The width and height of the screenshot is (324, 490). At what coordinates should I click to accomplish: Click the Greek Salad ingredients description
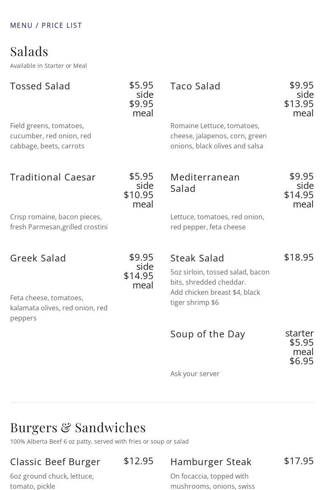point(59,308)
